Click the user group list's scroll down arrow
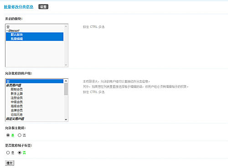Screen dimensions: 228x168 [x=66, y=119]
